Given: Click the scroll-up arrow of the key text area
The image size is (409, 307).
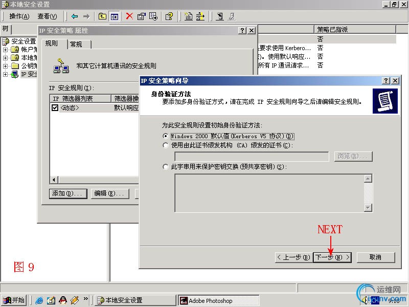Looking at the screenshot, I should [368, 179].
